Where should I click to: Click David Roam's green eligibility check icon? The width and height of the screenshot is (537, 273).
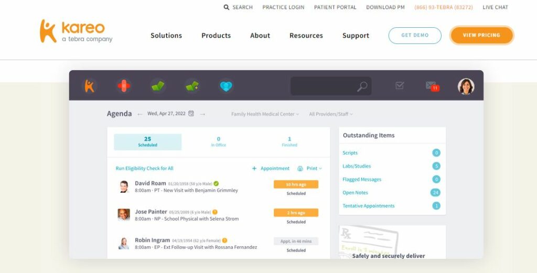pos(216,183)
